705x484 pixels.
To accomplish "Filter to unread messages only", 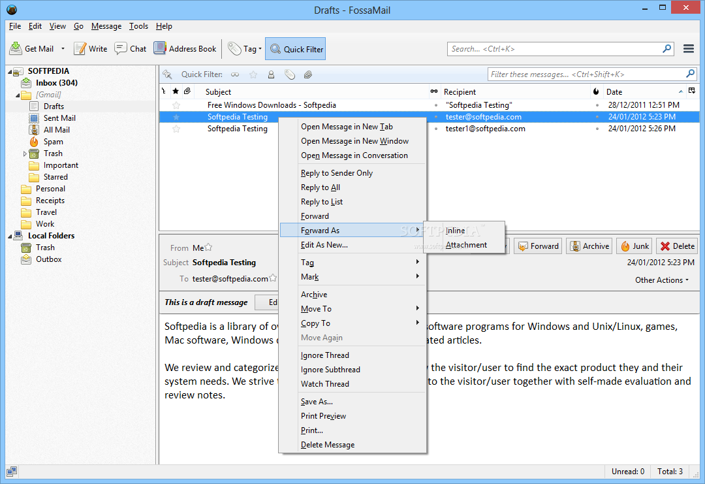I will coord(235,74).
